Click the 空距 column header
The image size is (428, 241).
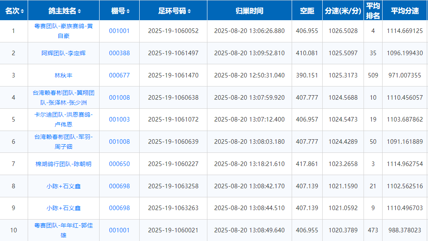tap(307, 11)
